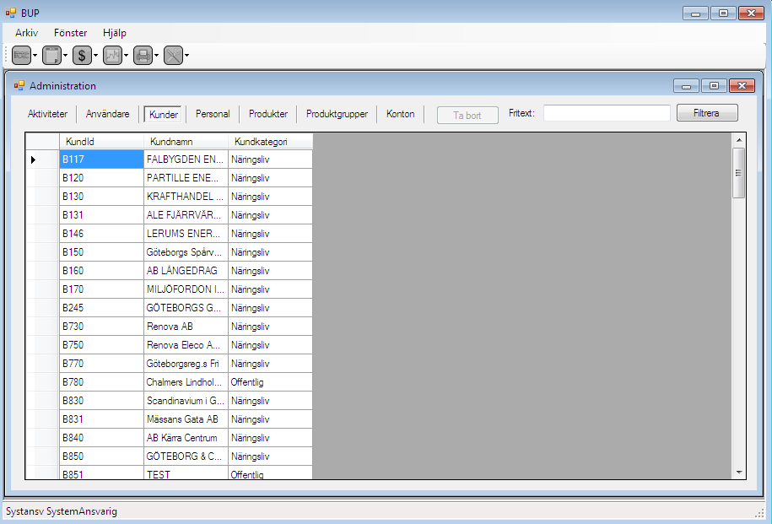Minimize the Administration child window

(686, 86)
